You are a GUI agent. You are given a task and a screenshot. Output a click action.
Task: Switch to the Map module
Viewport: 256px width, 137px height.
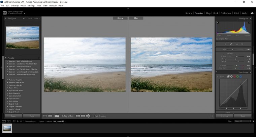click(208, 13)
